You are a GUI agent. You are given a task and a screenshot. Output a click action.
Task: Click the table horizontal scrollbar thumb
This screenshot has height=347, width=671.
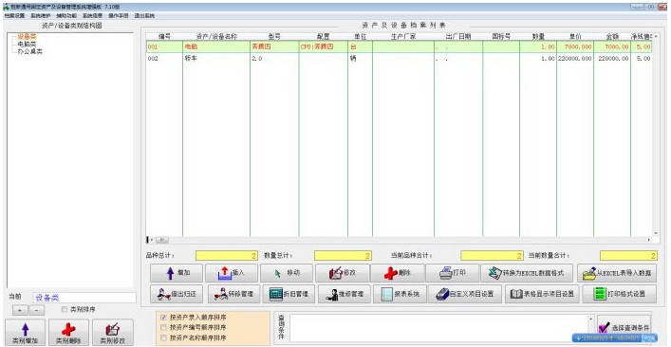[161, 240]
